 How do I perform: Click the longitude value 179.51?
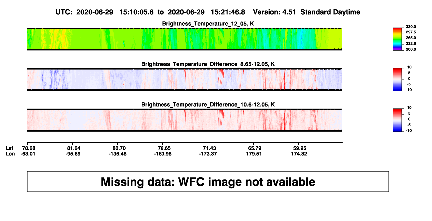253,154
